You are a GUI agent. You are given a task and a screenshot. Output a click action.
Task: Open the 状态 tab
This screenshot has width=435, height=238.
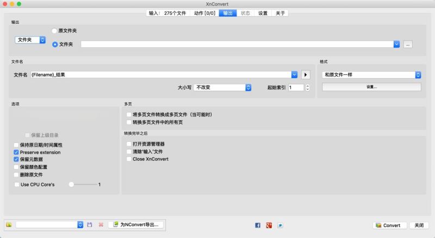point(245,13)
